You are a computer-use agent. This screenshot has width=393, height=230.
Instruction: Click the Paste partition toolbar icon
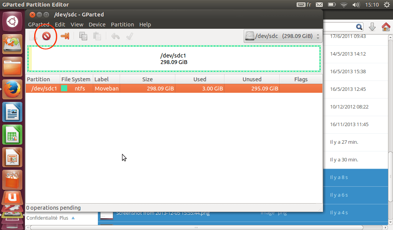tap(97, 36)
